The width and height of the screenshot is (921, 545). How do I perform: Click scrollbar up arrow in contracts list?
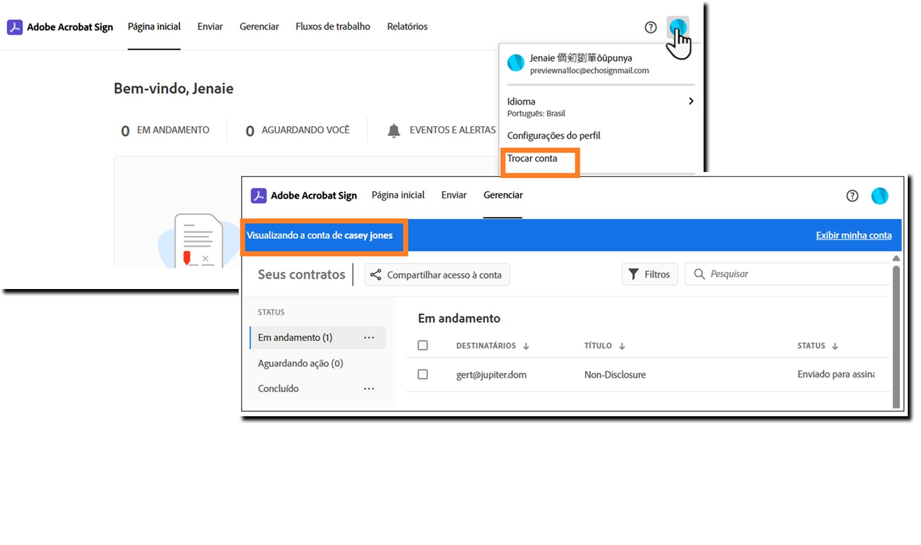[x=896, y=259]
